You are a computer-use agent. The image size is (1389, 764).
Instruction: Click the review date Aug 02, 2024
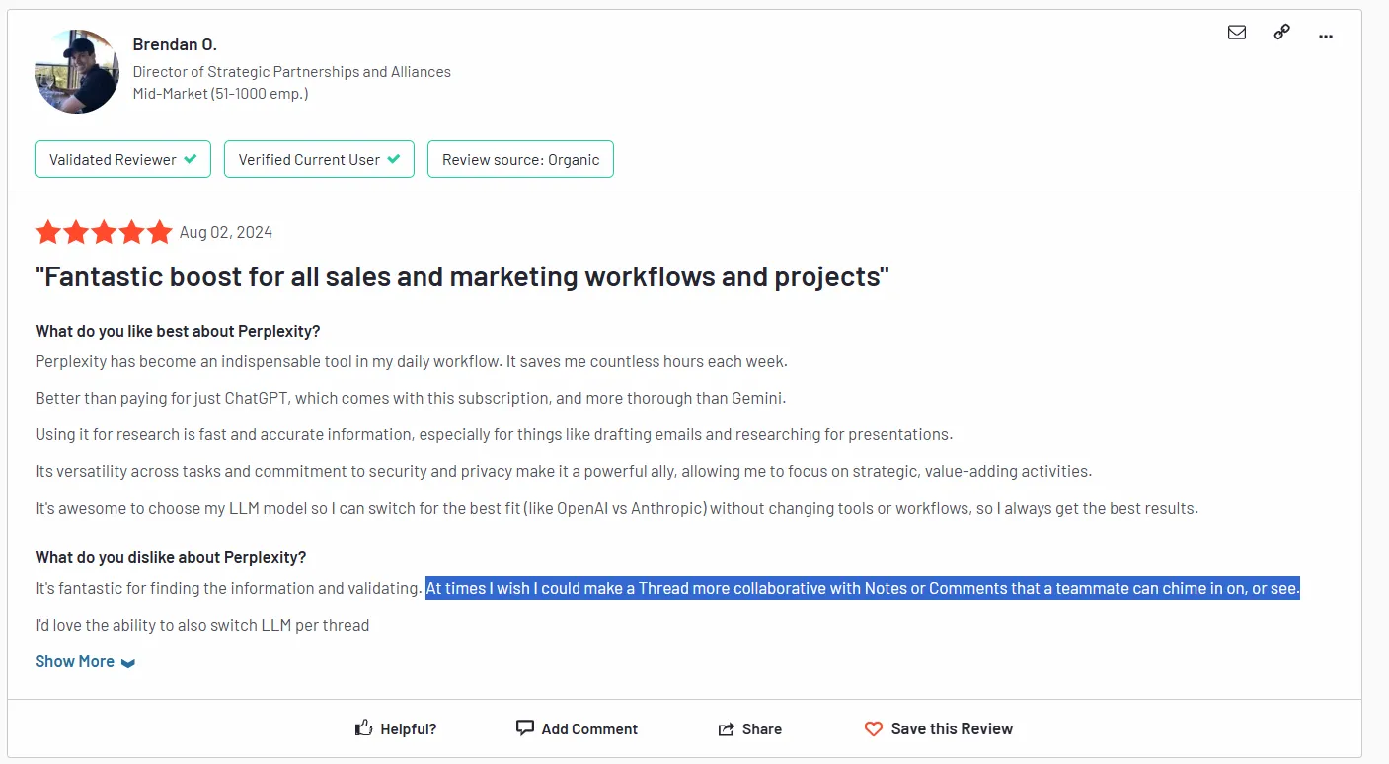(x=226, y=233)
